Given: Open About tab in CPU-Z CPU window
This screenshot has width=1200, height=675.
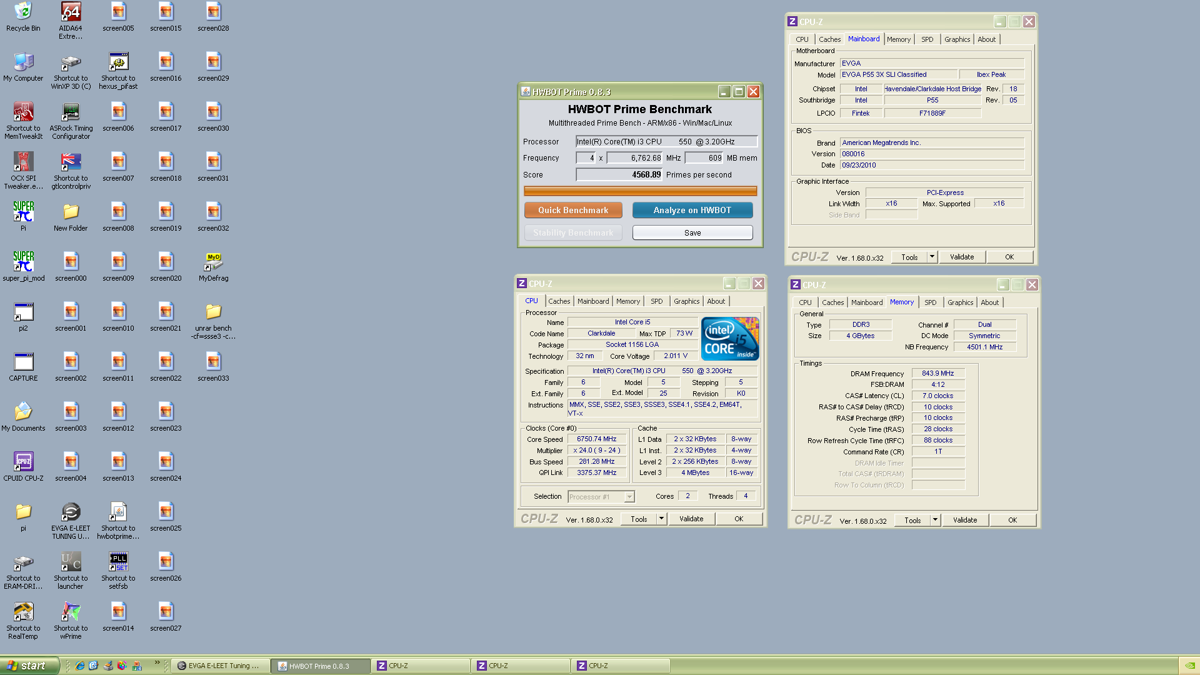Looking at the screenshot, I should point(716,301).
